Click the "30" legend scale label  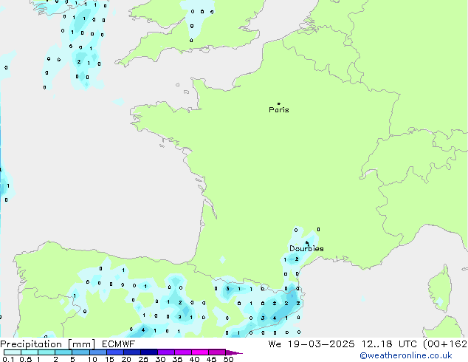[160, 359]
